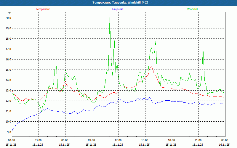Click the 15:00 time axis label

(x=145, y=140)
